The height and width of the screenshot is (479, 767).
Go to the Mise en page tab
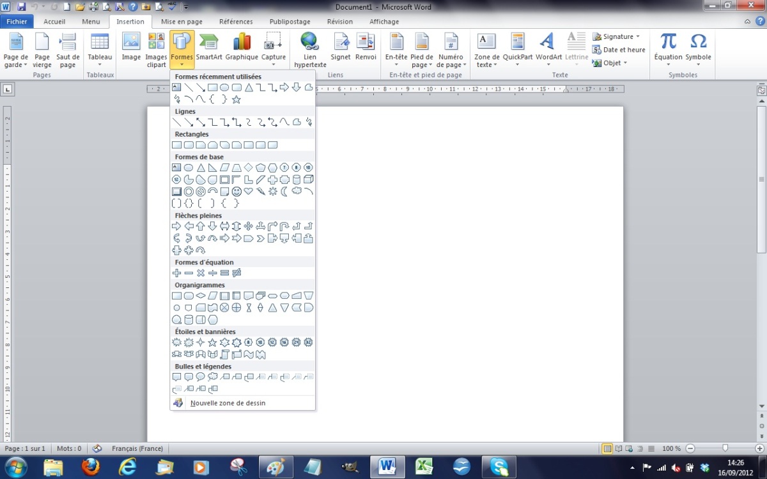(x=182, y=21)
